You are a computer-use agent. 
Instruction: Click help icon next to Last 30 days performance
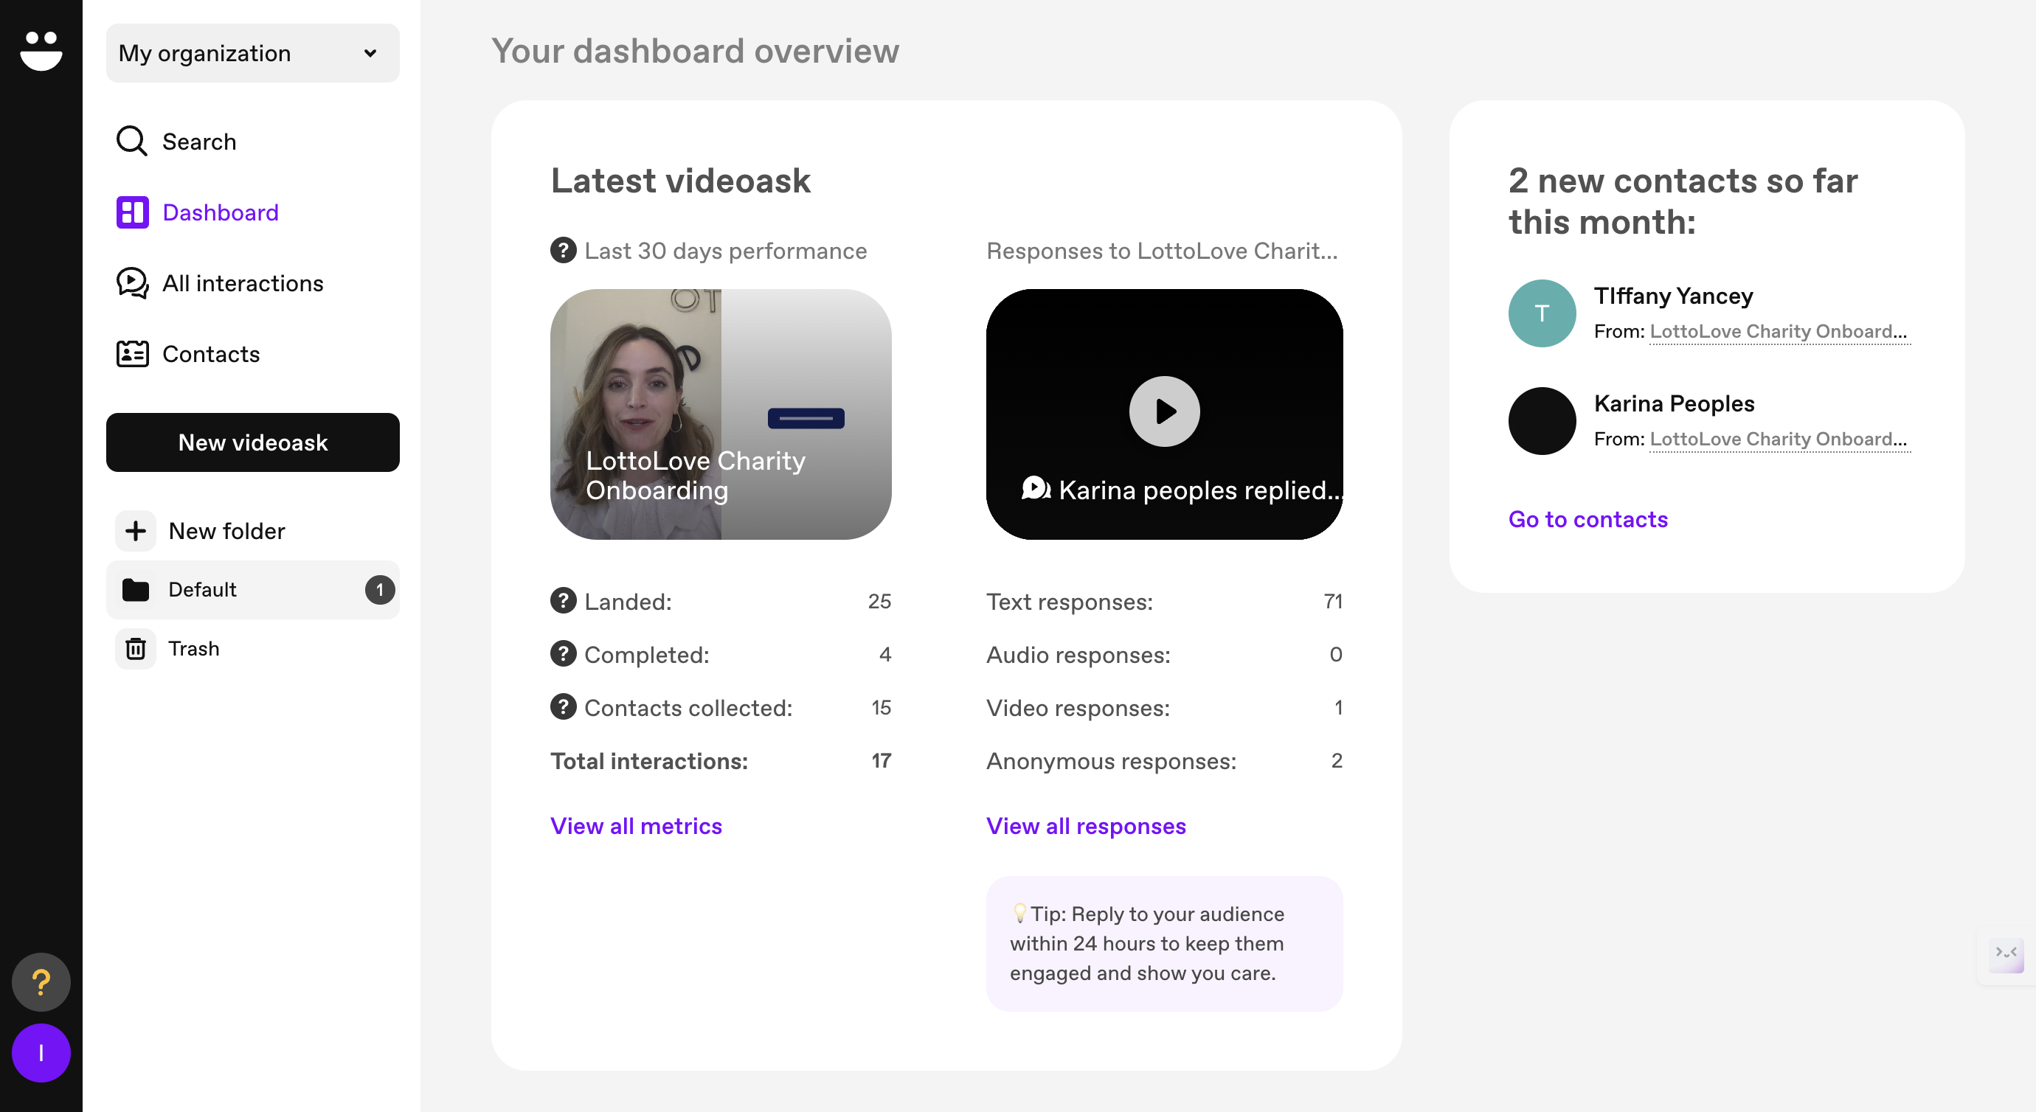pos(563,251)
